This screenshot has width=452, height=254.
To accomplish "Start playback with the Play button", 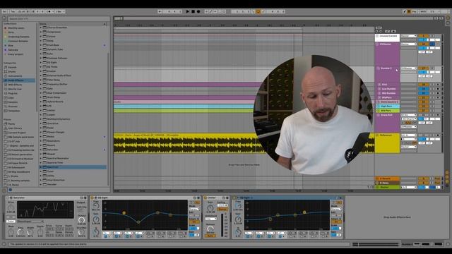I will (188, 11).
